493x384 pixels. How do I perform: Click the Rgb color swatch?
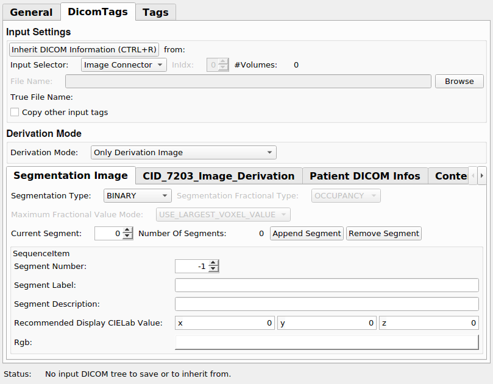pos(327,343)
